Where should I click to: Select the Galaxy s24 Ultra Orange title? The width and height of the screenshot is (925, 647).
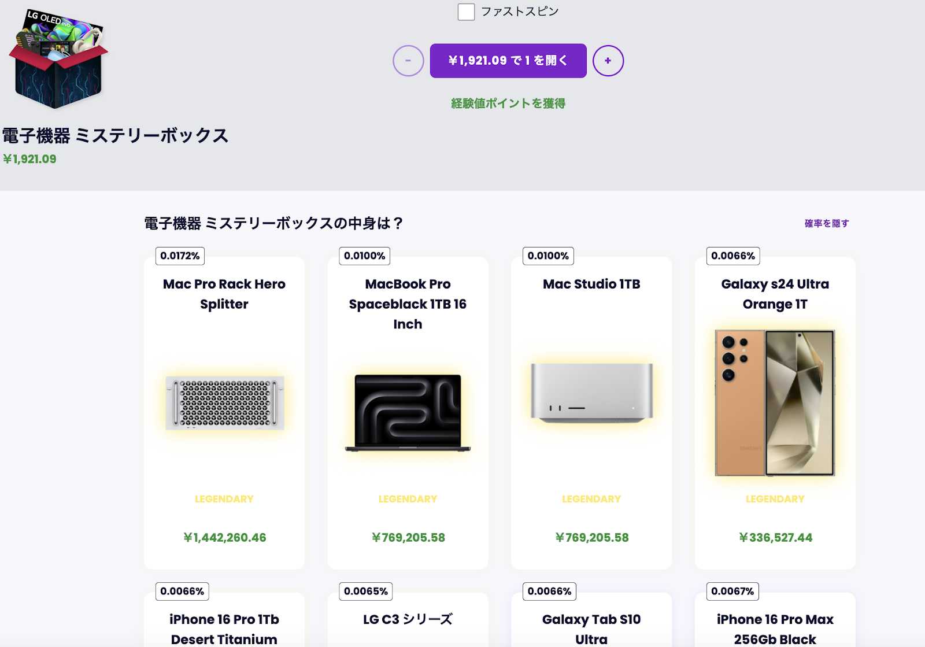pos(775,294)
